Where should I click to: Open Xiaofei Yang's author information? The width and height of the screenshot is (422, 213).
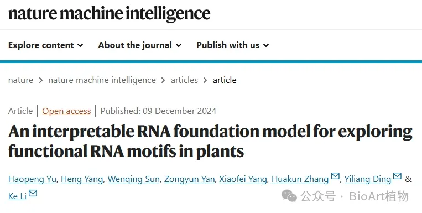[243, 179]
